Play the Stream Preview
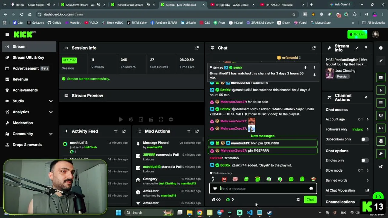 click(x=121, y=120)
